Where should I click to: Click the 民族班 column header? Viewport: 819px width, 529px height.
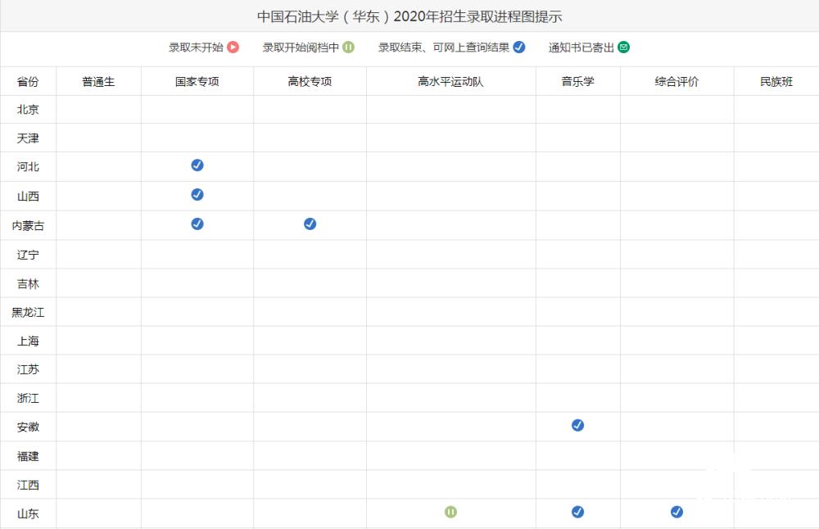[x=776, y=82]
